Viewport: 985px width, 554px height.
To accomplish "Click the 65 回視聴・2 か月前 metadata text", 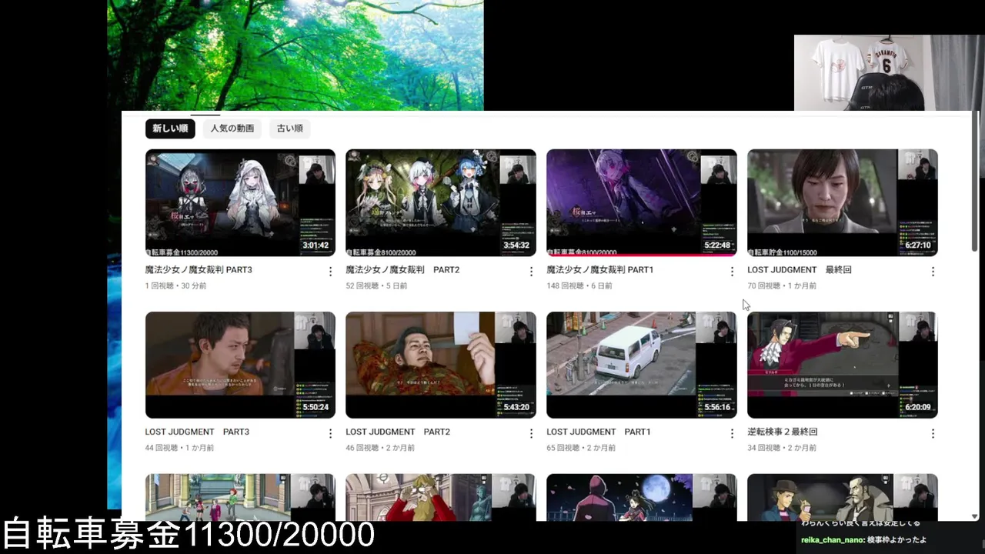I will tap(581, 448).
